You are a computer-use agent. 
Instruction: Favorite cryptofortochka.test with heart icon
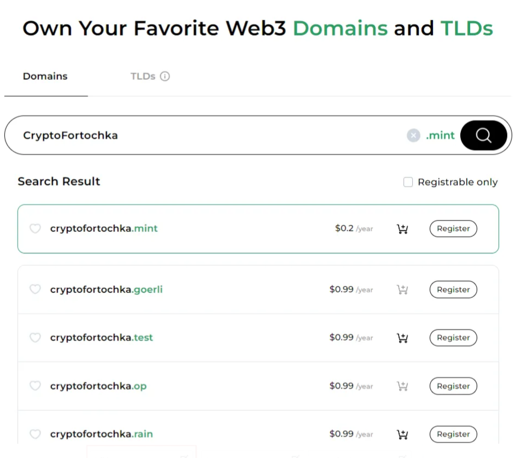pos(35,338)
